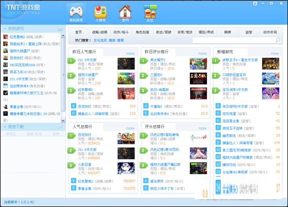Screen dimensions: 288x207
Task: Collapse the 我的下载 panel arrow
Action: [5, 127]
